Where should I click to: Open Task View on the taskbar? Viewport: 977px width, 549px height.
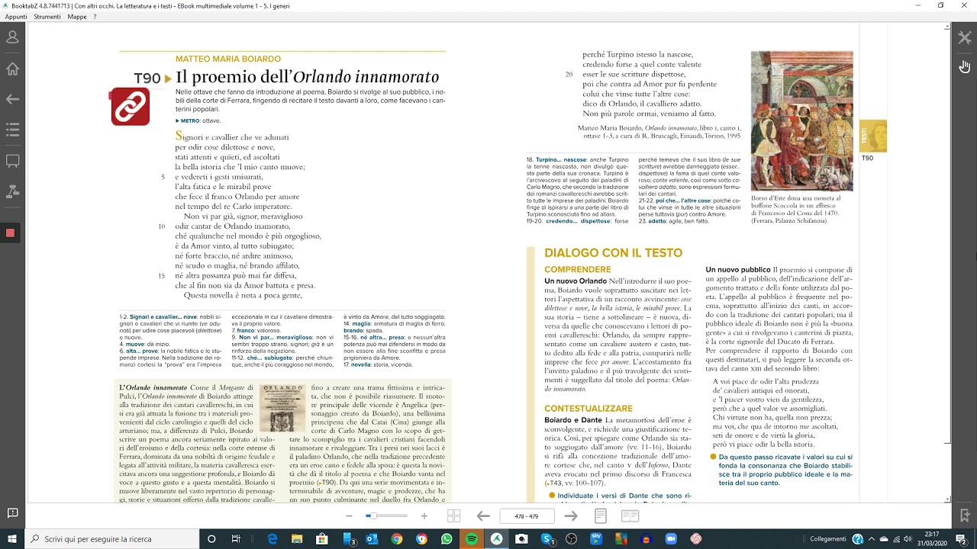tap(236, 538)
